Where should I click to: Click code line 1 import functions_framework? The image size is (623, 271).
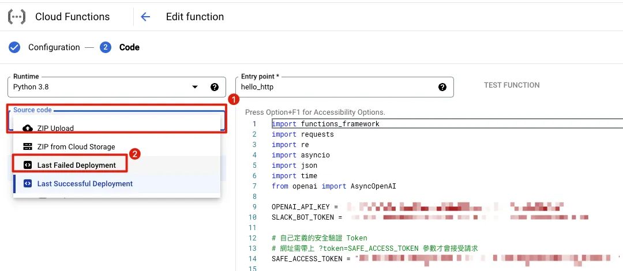[x=325, y=124]
